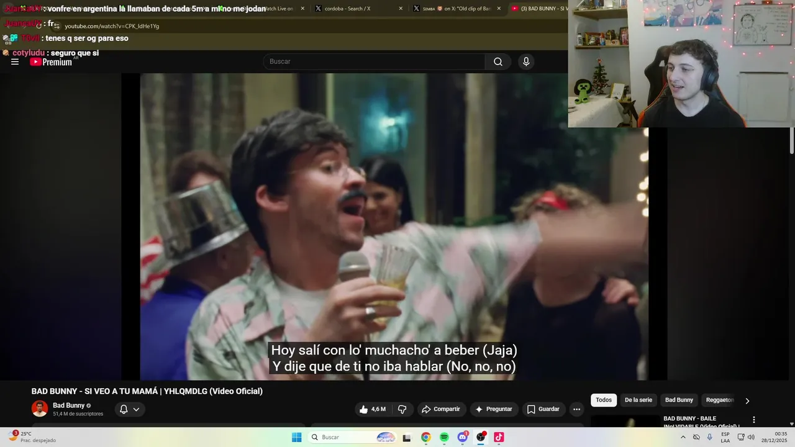The image size is (795, 447).
Task: Open the Bad Bunny channel name link
Action: [x=68, y=405]
